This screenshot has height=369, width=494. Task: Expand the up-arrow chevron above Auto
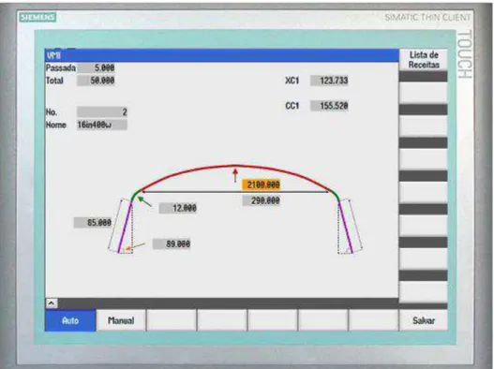tap(52, 303)
